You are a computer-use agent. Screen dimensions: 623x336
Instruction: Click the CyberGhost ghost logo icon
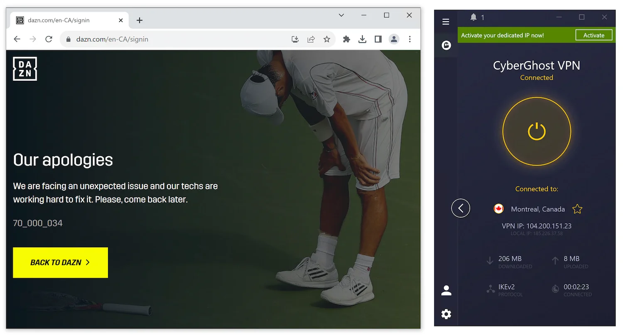446,45
